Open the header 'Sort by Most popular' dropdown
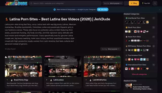This screenshot has height=93, width=162. click(113, 3)
